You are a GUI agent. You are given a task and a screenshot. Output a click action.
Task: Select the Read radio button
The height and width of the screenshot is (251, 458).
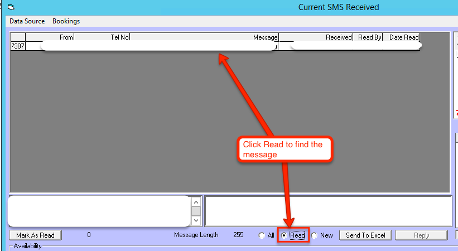click(x=285, y=235)
